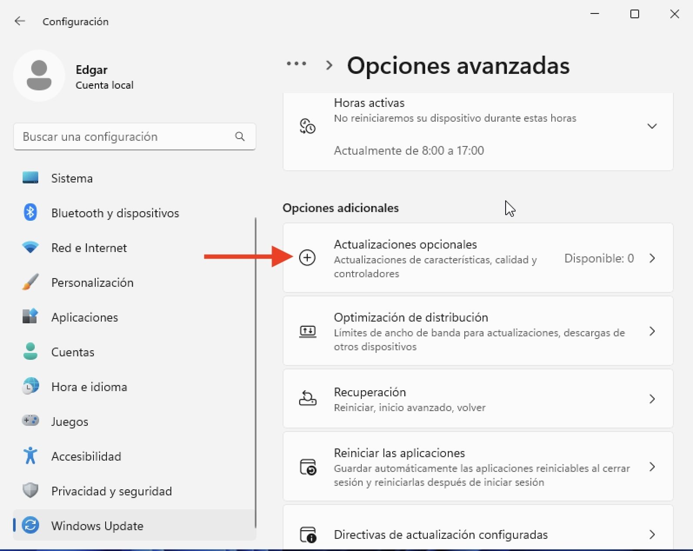Click the Privacidad y seguridad shield icon

[30, 490]
